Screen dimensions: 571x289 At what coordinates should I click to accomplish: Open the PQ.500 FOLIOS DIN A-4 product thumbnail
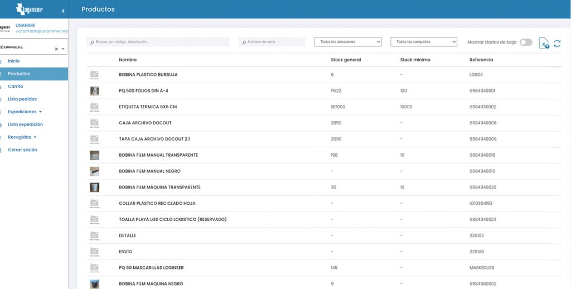pyautogui.click(x=94, y=90)
